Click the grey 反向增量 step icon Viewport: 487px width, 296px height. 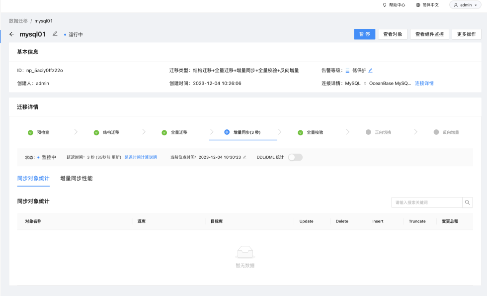tap(436, 132)
